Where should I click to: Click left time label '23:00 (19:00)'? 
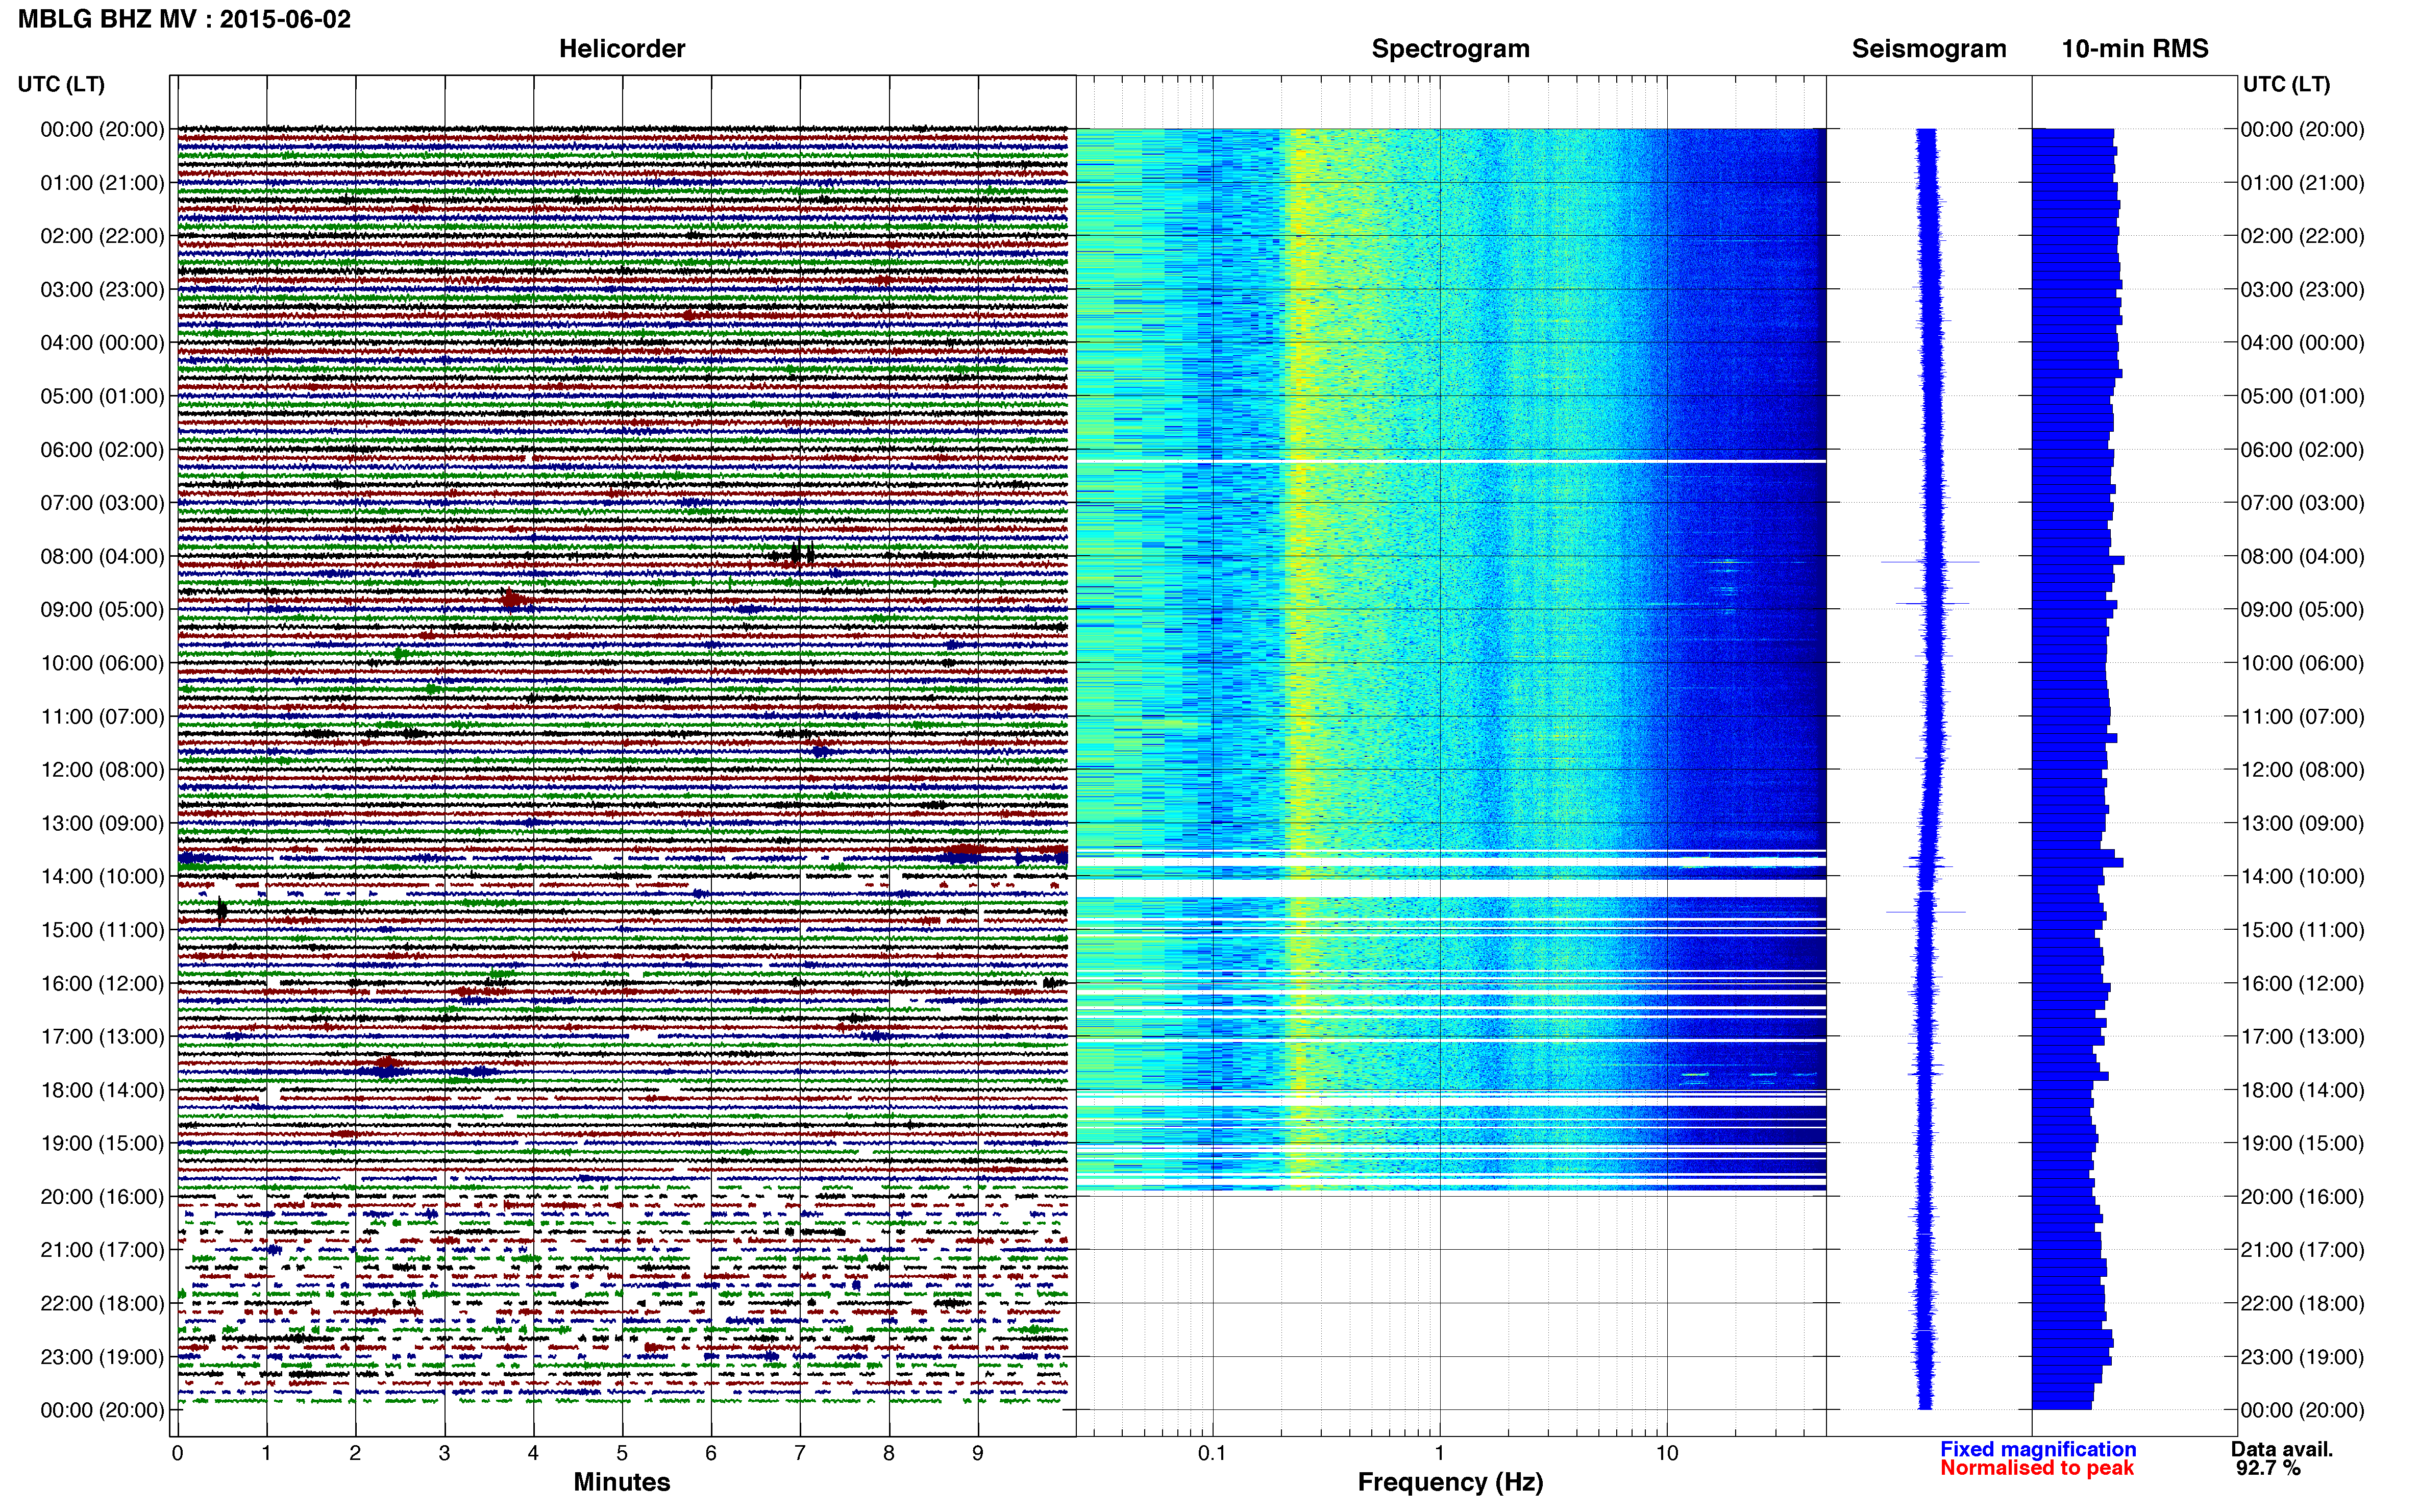click(102, 1357)
